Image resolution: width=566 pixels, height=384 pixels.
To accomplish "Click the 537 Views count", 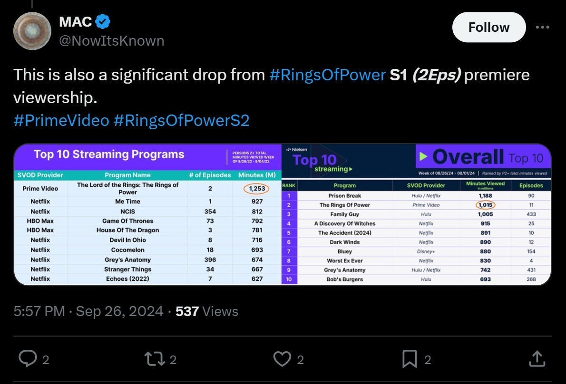I will point(207,311).
